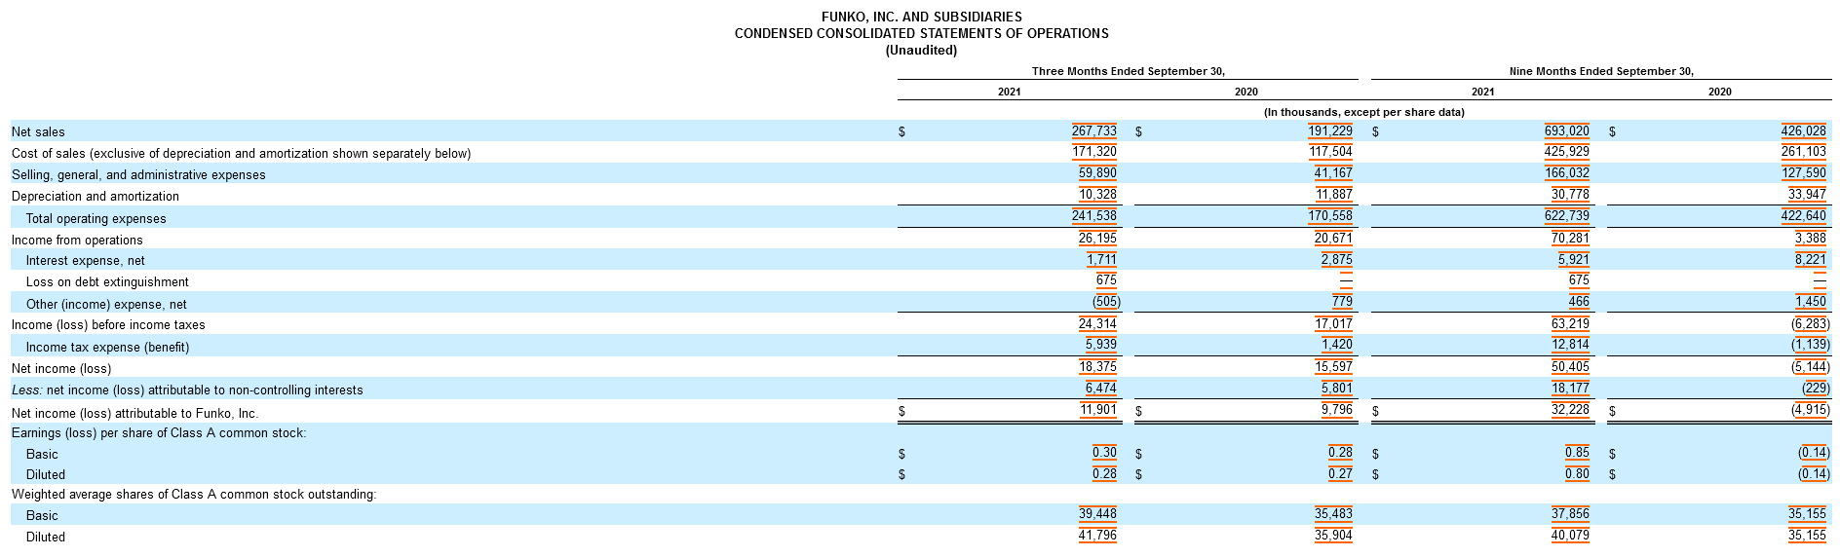This screenshot has height=557, width=1840.
Task: Click diluted weighted shares value 41,796
Action: click(x=1096, y=537)
